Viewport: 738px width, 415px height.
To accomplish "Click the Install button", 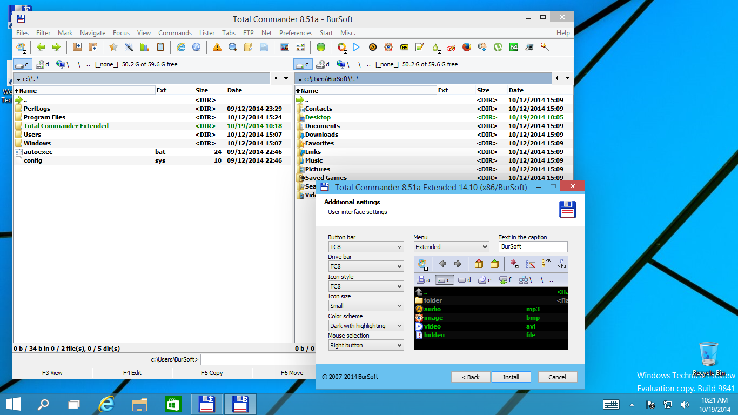I will pyautogui.click(x=511, y=377).
